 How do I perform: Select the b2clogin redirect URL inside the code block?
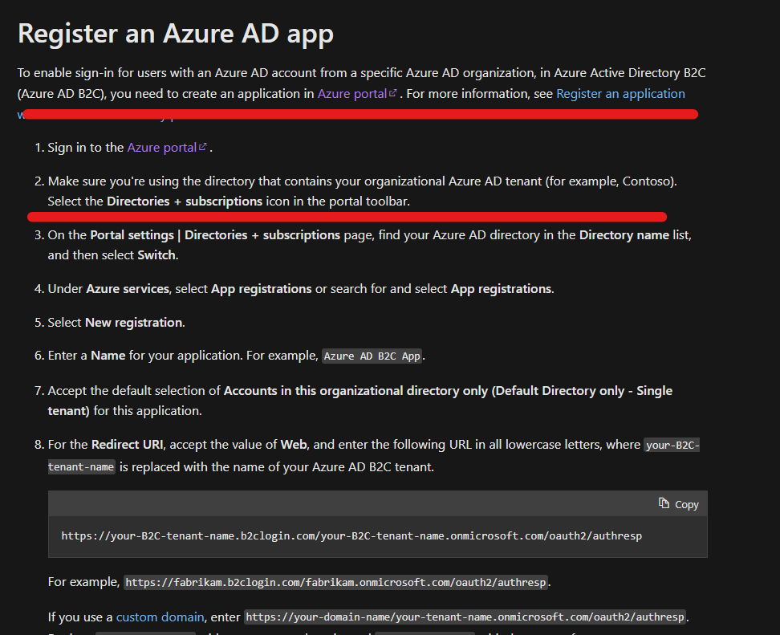pos(351,535)
